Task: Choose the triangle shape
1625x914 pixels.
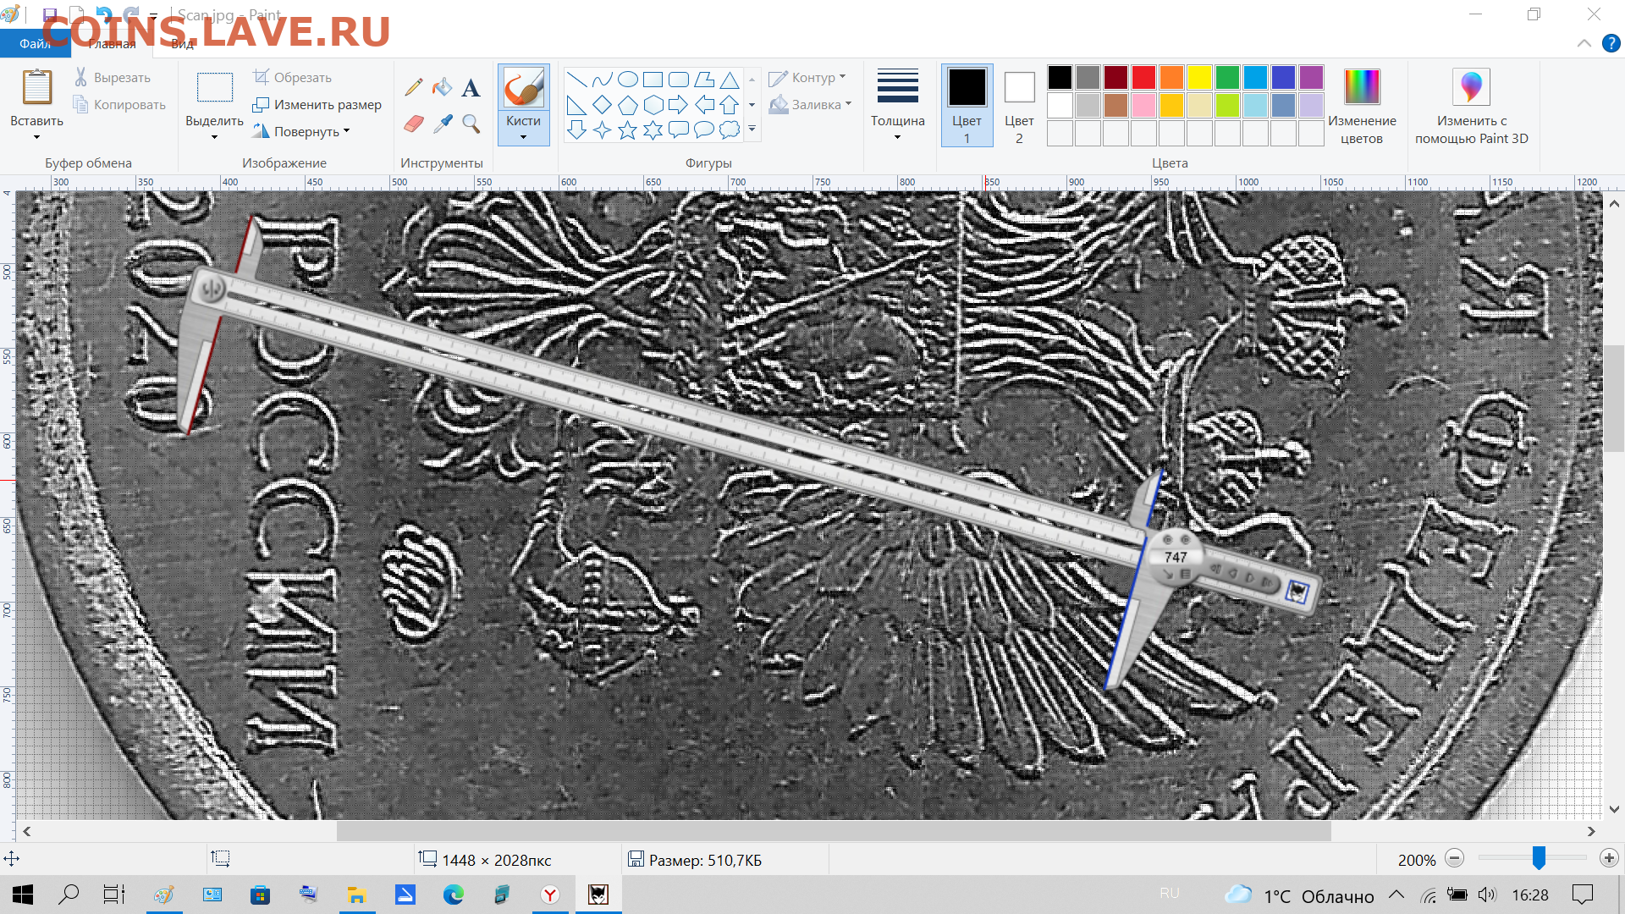Action: 729,80
